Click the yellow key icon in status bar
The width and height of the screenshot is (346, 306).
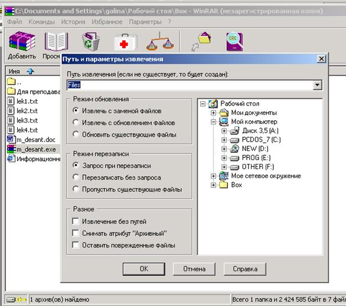[x=22, y=300]
